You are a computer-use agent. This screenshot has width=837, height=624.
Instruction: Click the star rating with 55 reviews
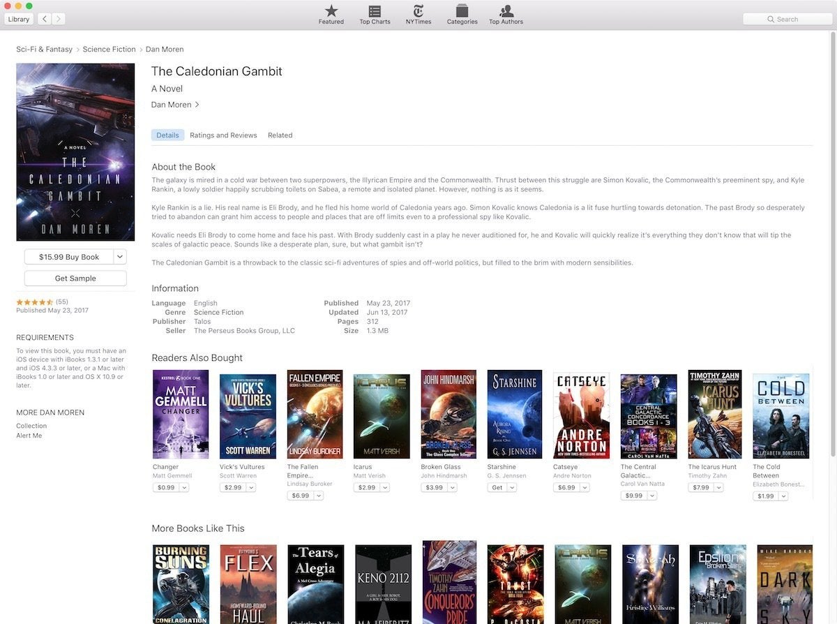point(42,302)
